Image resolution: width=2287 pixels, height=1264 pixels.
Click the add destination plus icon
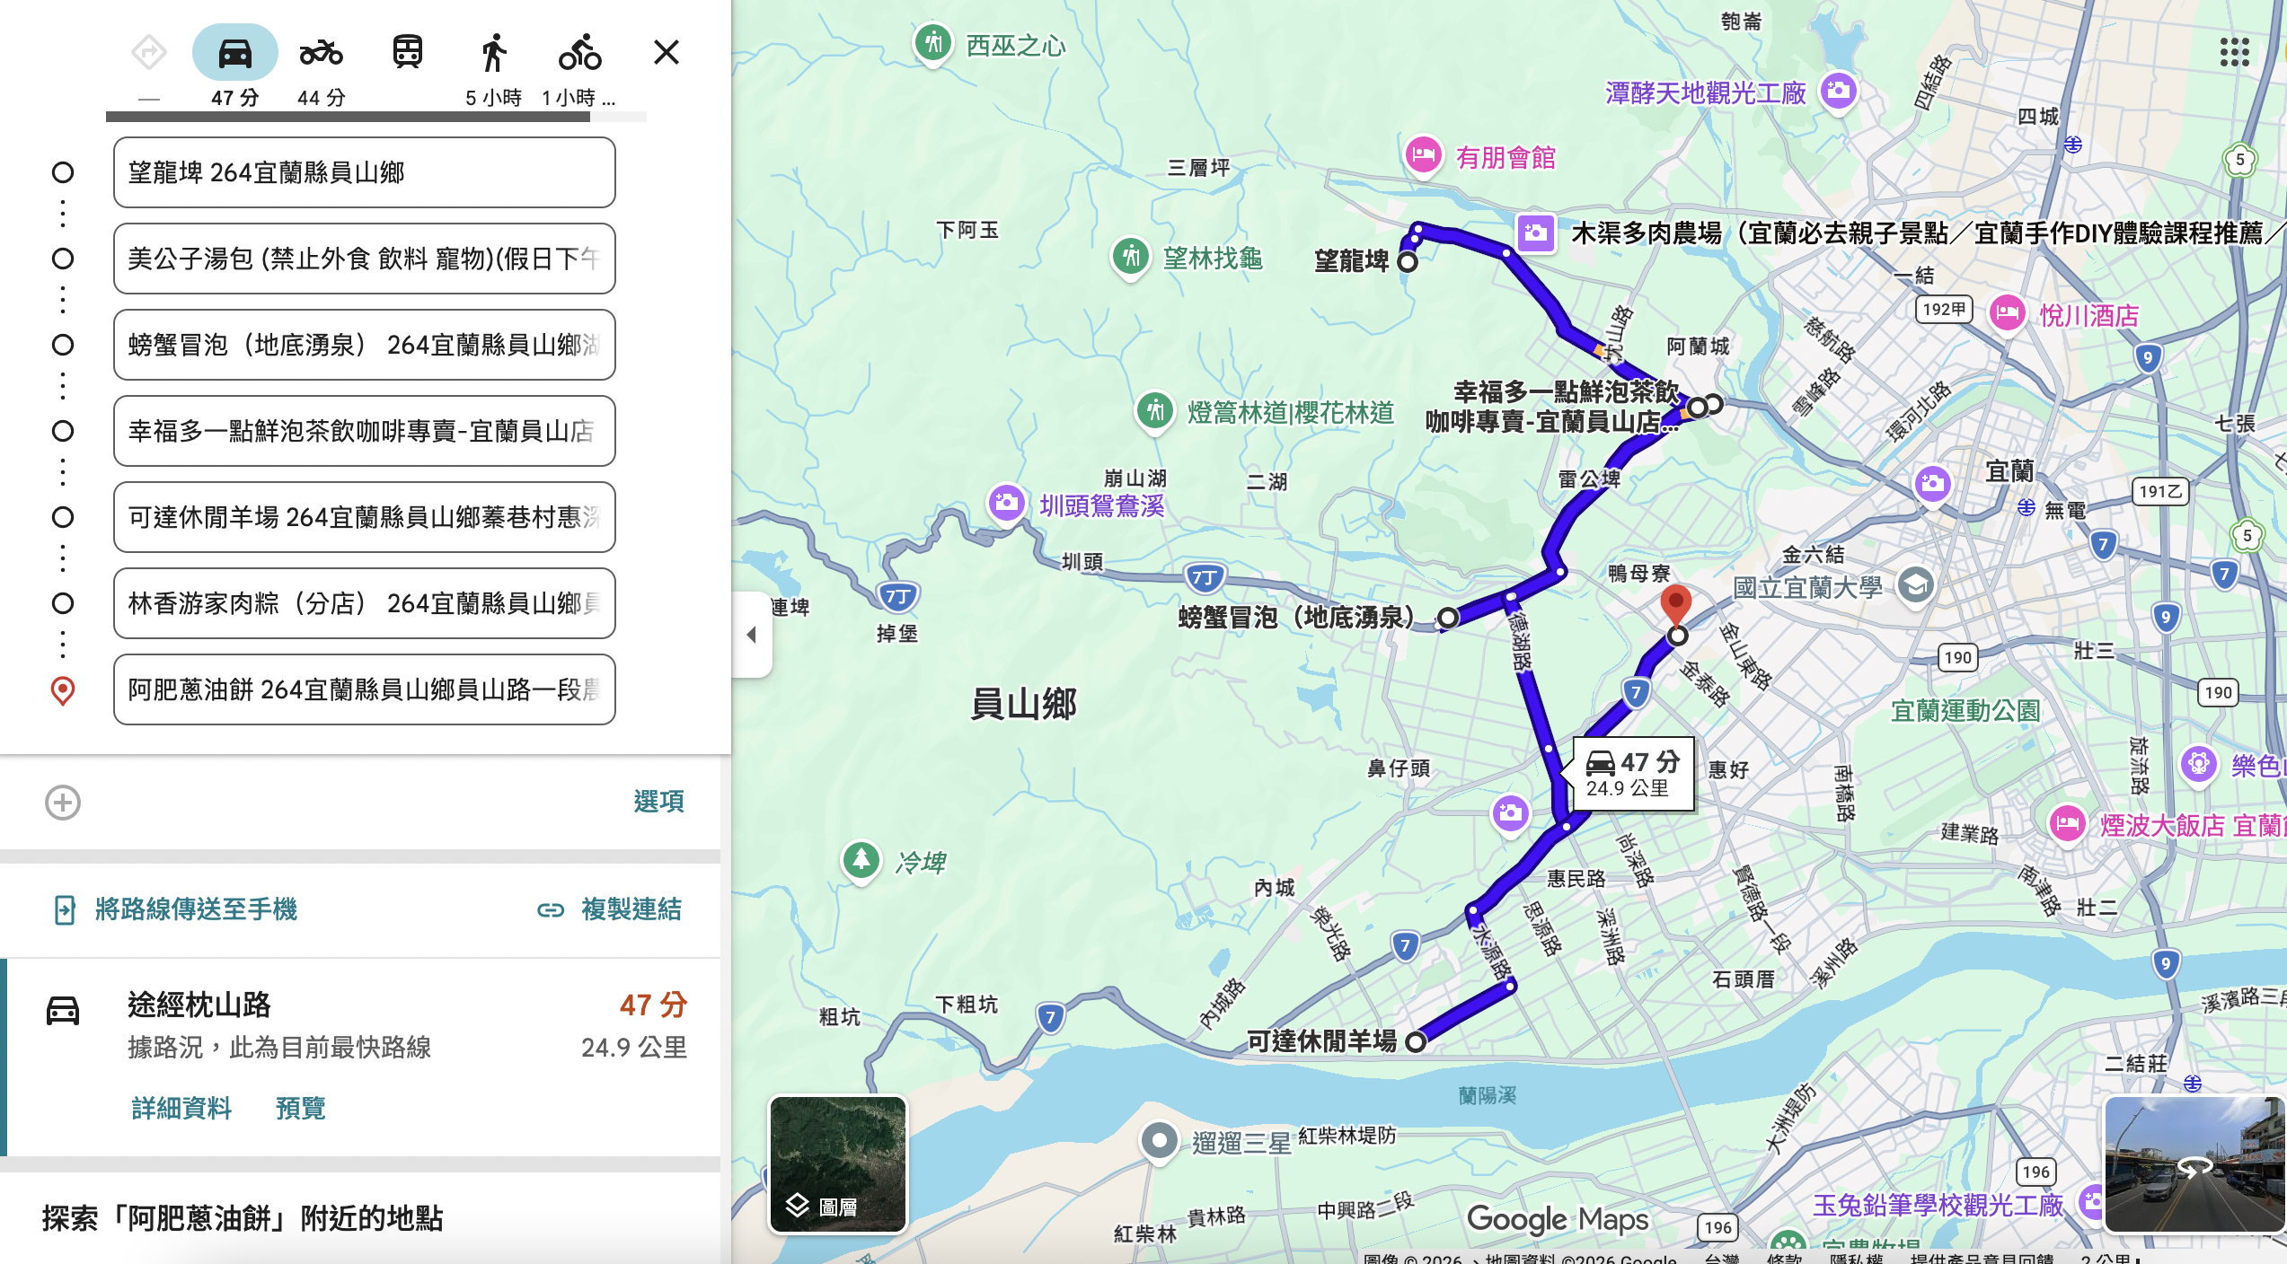[63, 802]
